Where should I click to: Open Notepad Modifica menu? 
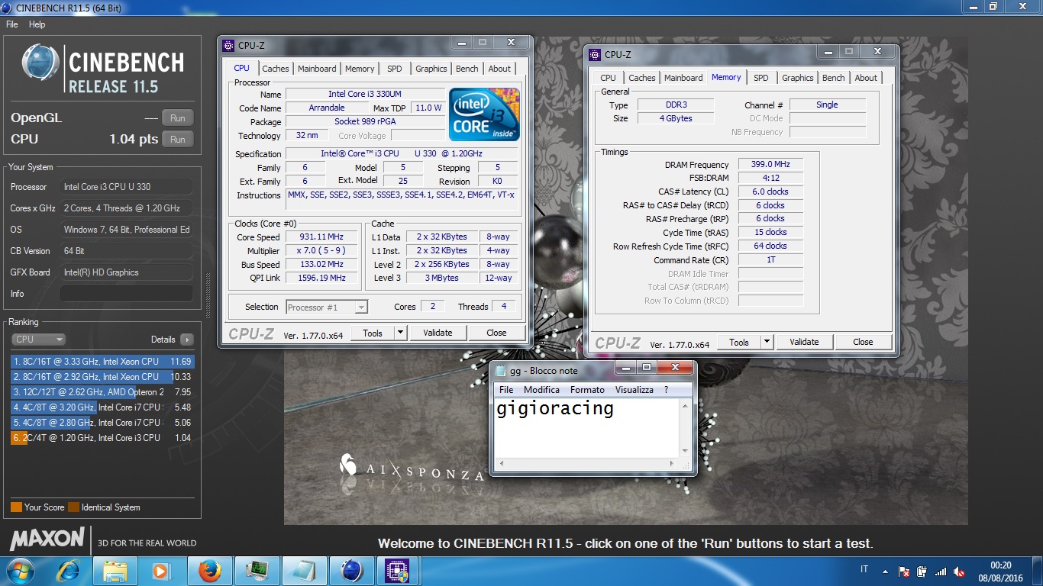pos(541,390)
